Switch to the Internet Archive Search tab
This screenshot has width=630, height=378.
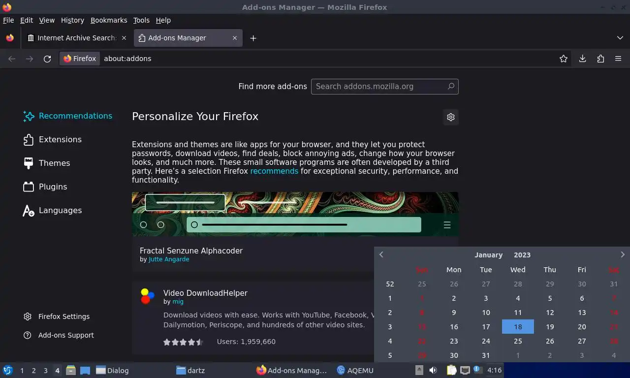click(77, 38)
